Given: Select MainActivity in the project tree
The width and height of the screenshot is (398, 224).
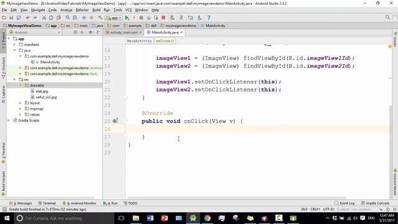Looking at the screenshot, I should pos(50,62).
